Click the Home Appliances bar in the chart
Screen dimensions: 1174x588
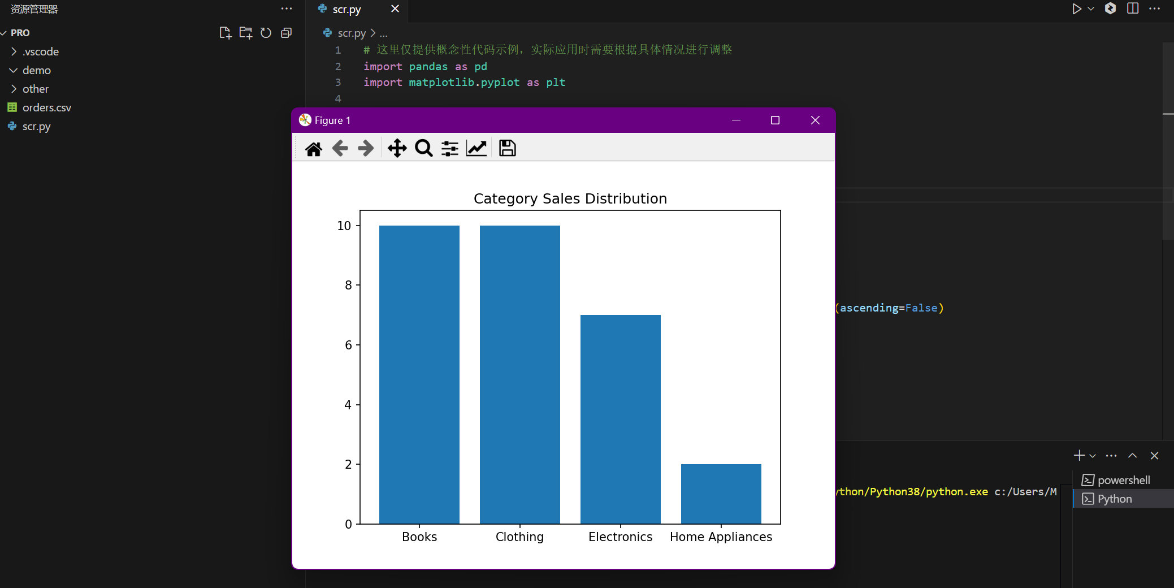[x=721, y=494]
